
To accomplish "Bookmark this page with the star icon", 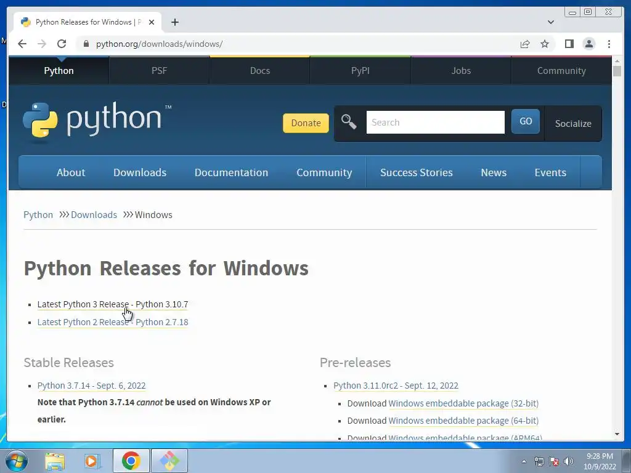I will pyautogui.click(x=545, y=44).
